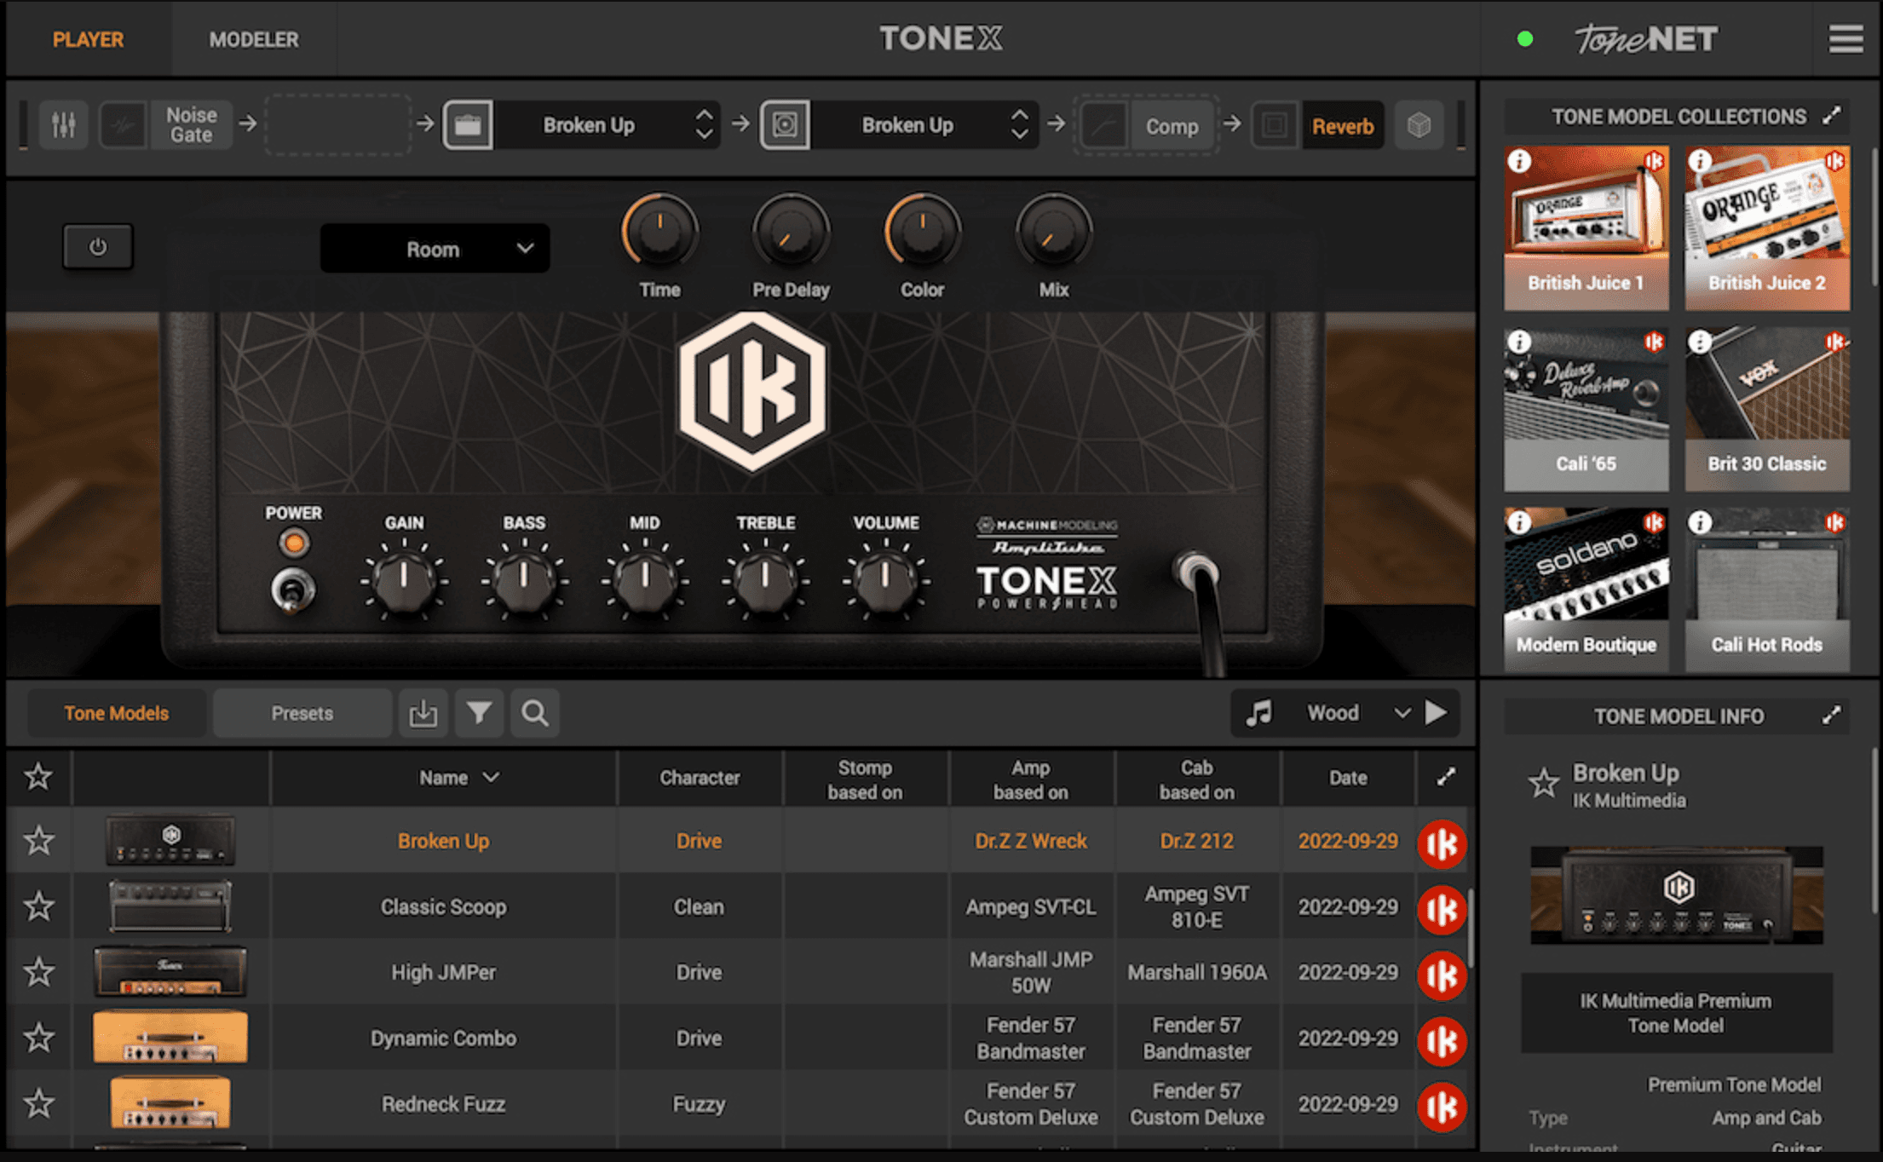Open the Room reverb type dropdown
The image size is (1883, 1162).
pyautogui.click(x=435, y=249)
